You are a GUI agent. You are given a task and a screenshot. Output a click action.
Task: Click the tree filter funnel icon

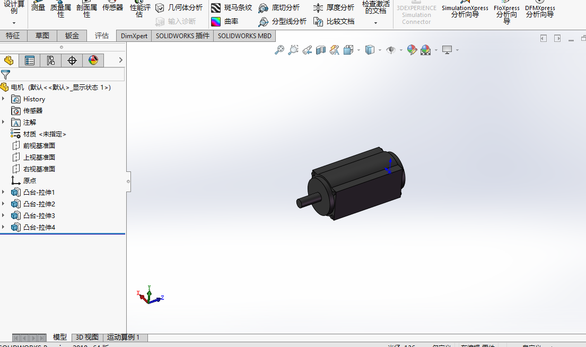(6, 74)
